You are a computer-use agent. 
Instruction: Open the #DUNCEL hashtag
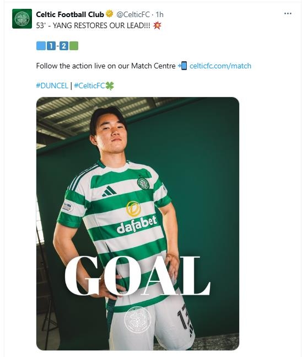coord(52,86)
